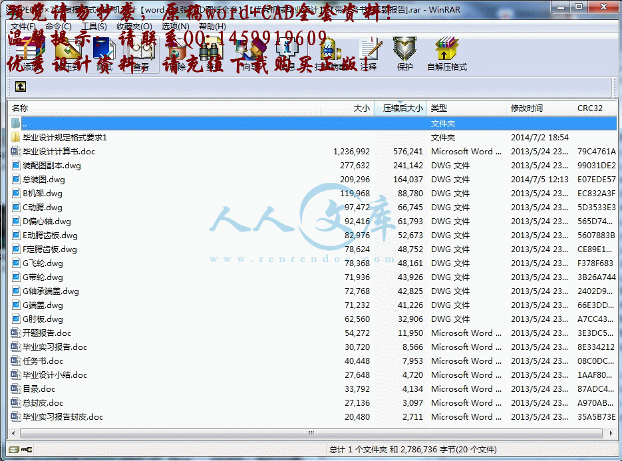This screenshot has width=622, height=461.
Task: Click the Test (测试) toolbar icon
Action: (x=104, y=50)
